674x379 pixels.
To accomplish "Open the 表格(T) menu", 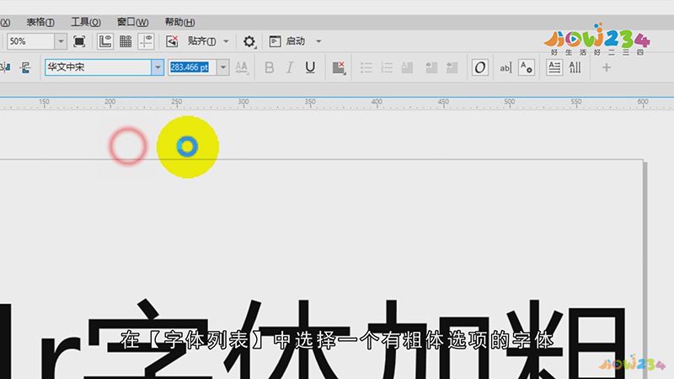I will (x=40, y=22).
